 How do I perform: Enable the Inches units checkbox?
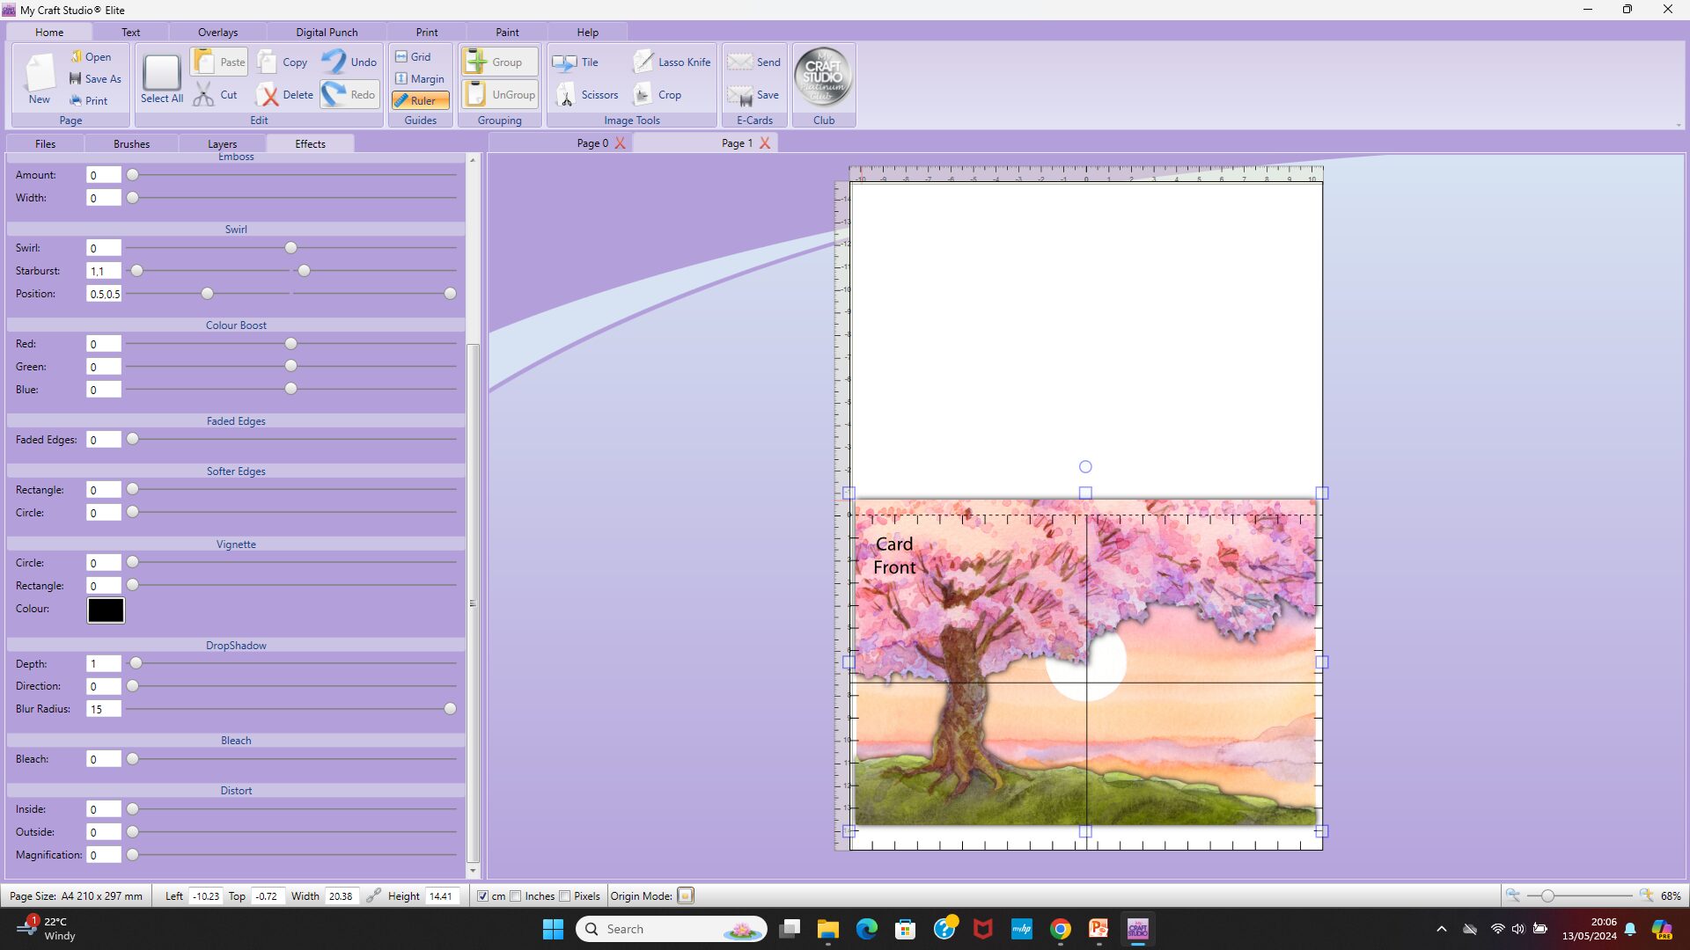(516, 896)
